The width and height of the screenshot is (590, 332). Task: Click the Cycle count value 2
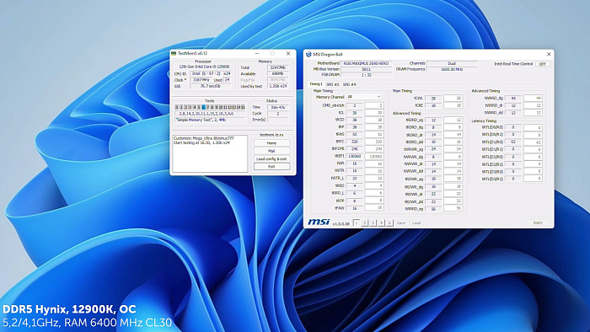click(278, 114)
